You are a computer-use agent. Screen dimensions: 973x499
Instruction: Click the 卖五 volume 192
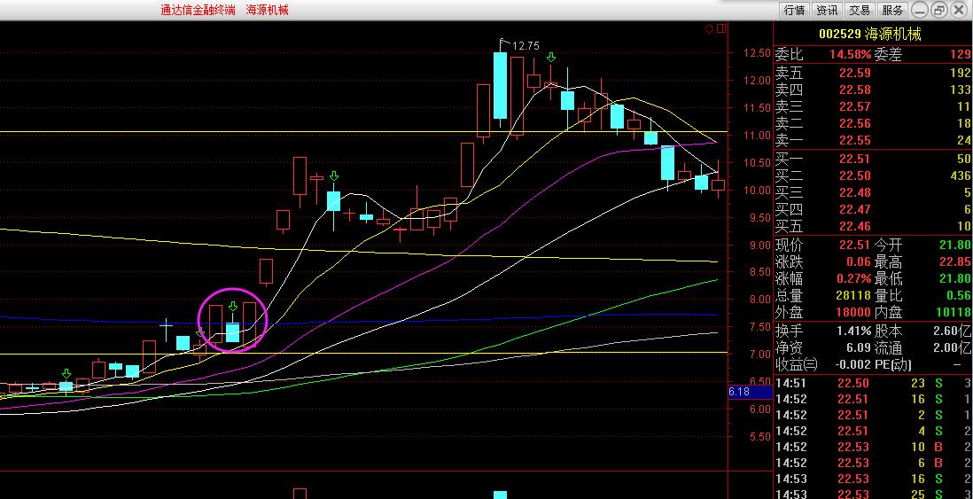960,74
